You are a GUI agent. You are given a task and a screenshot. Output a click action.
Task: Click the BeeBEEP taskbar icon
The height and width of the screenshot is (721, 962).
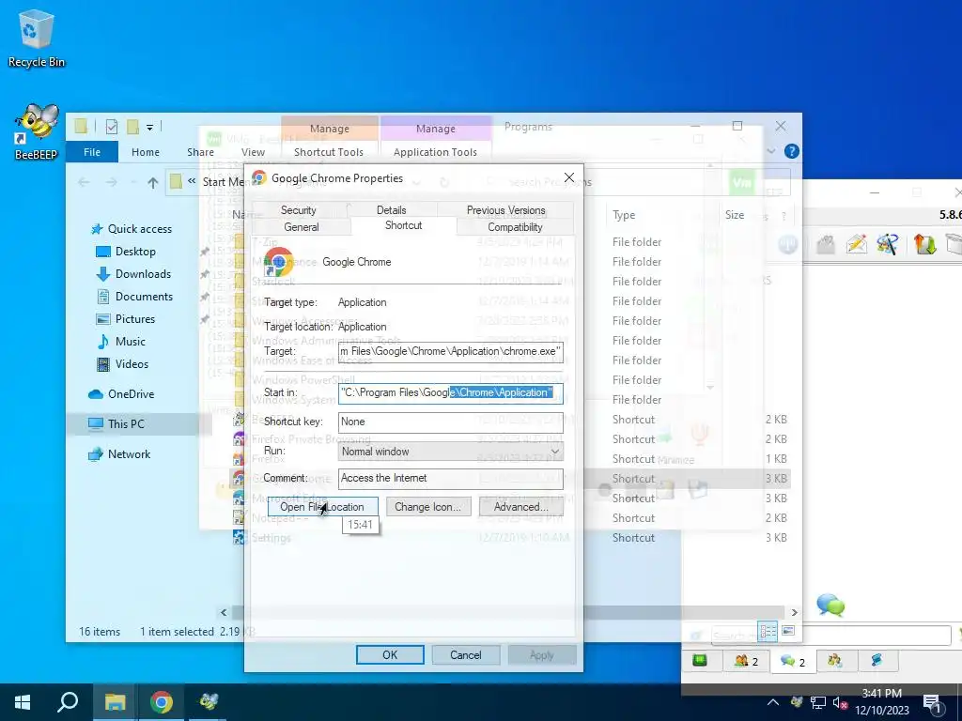(208, 702)
